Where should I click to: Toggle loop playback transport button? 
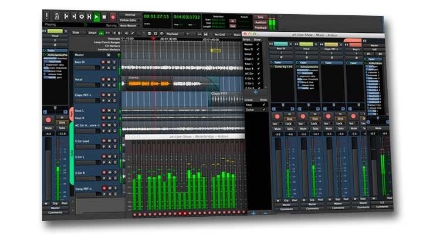82,16
